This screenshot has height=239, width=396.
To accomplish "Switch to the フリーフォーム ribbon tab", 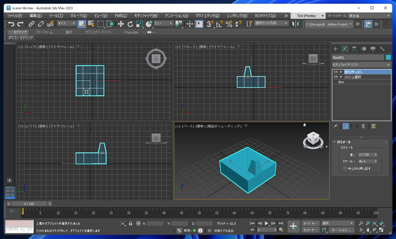I will pos(44,32).
